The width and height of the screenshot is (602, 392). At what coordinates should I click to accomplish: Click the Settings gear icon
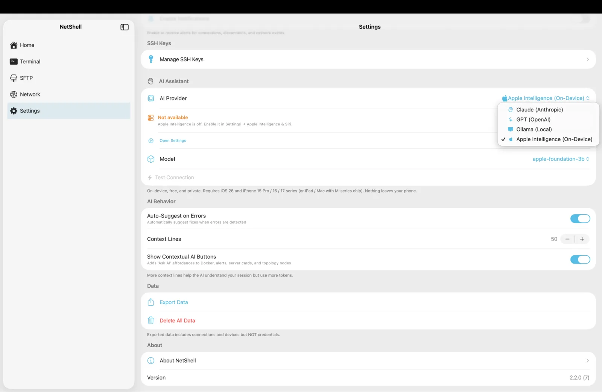[14, 111]
